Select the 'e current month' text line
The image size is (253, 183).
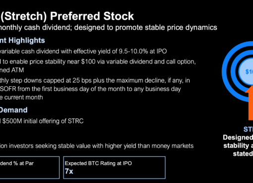pos(21,97)
